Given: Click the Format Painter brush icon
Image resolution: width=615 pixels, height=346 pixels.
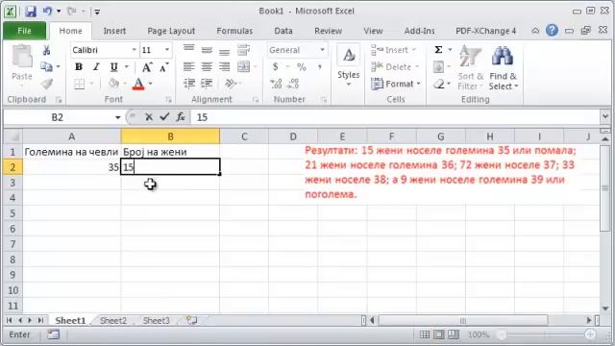Looking at the screenshot, I should point(46,84).
